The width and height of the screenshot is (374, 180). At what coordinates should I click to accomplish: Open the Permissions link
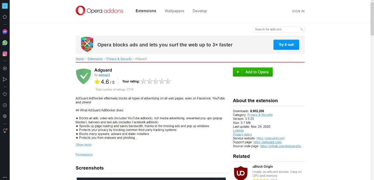[84, 155]
